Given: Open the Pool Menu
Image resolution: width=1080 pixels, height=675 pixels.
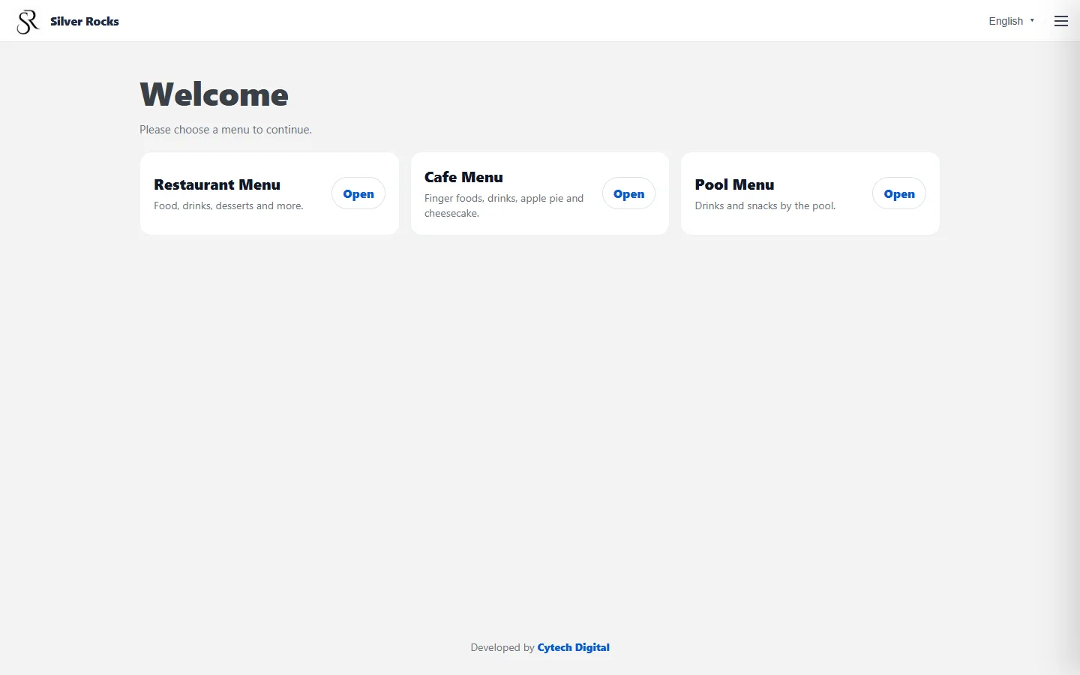Looking at the screenshot, I should point(898,193).
